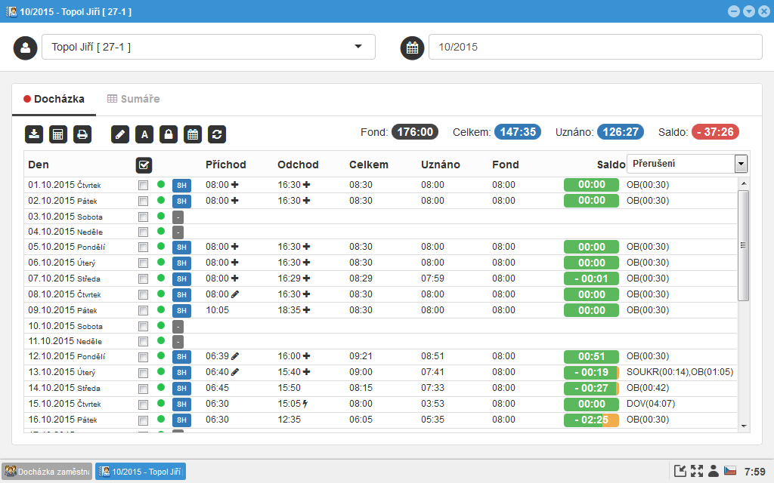Click the up-down tray arrow in the title bar
Viewport: 774px width, 483px height.
(749, 11)
